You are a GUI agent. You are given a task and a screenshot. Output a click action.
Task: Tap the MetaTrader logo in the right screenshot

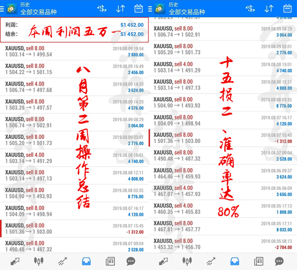click(160, 9)
